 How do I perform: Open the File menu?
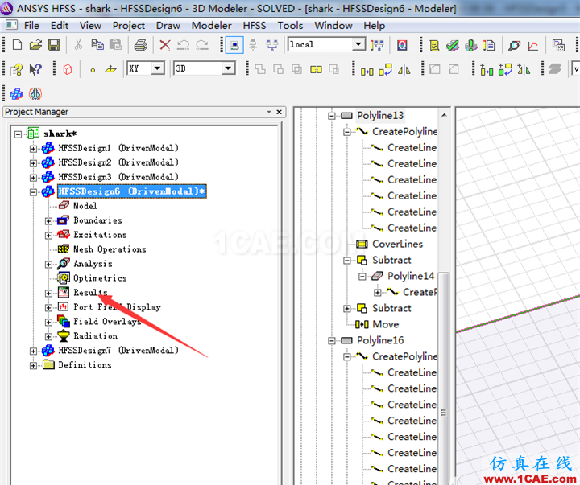point(31,26)
